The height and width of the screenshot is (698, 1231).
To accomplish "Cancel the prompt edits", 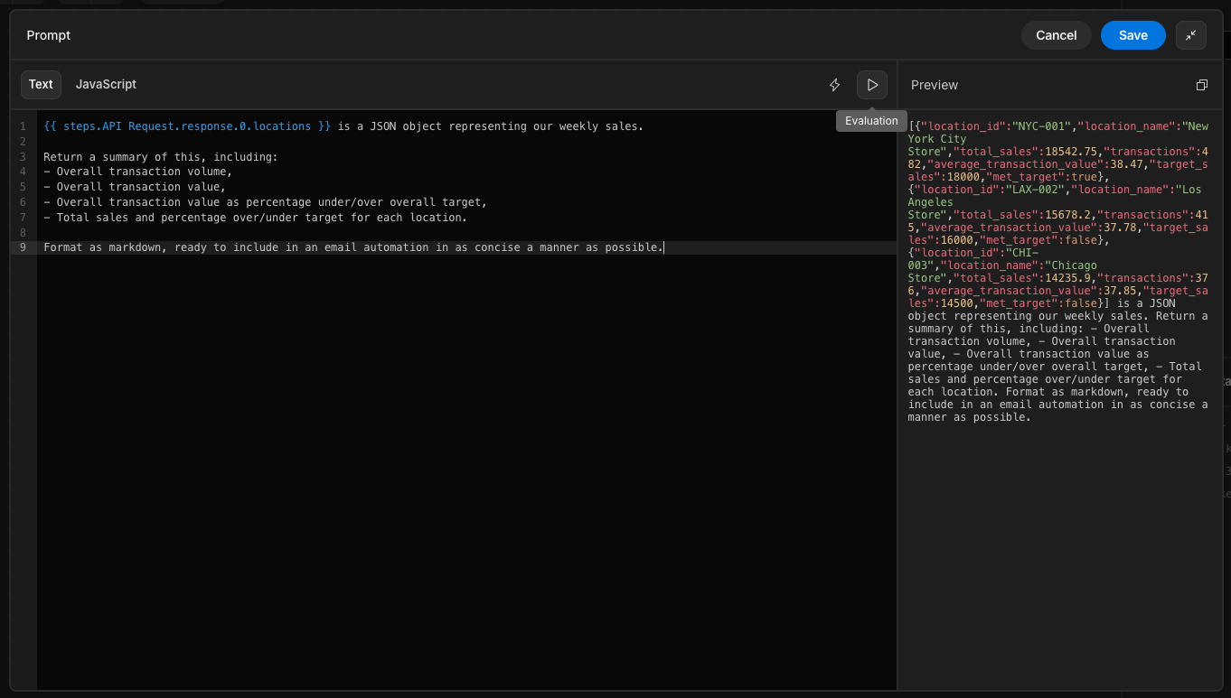I will coord(1057,35).
